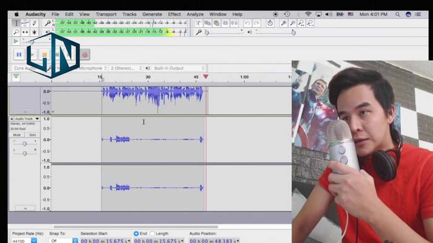
Task: Select the Selection (I-beam) tool
Action: pos(16,23)
